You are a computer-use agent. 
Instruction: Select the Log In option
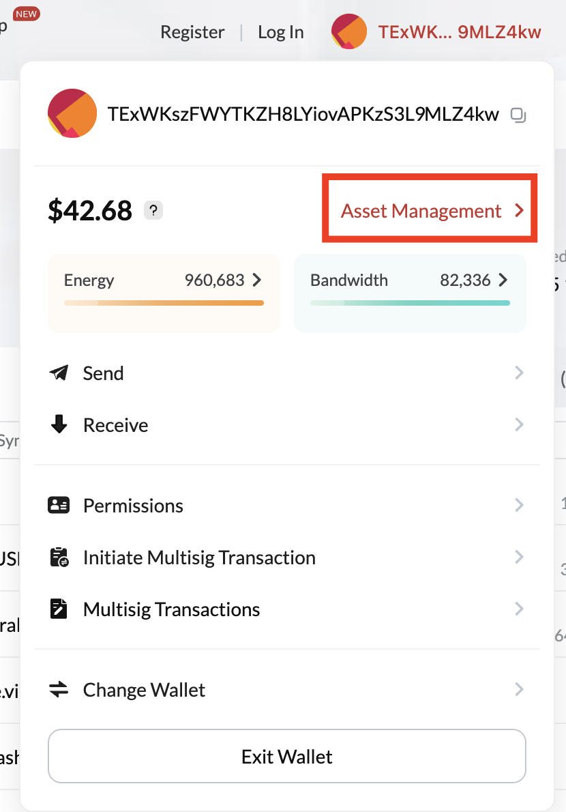pos(280,31)
